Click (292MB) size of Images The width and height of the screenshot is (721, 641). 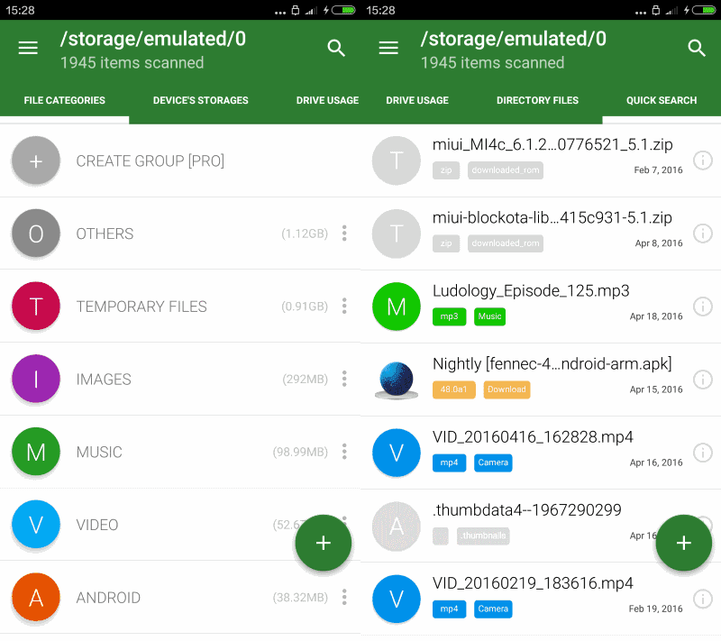click(x=306, y=379)
